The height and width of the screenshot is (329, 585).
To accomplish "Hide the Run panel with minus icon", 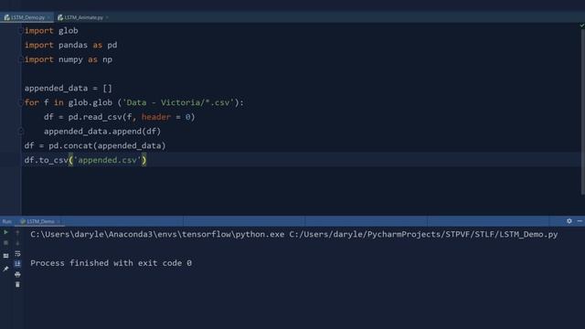I will (580, 221).
